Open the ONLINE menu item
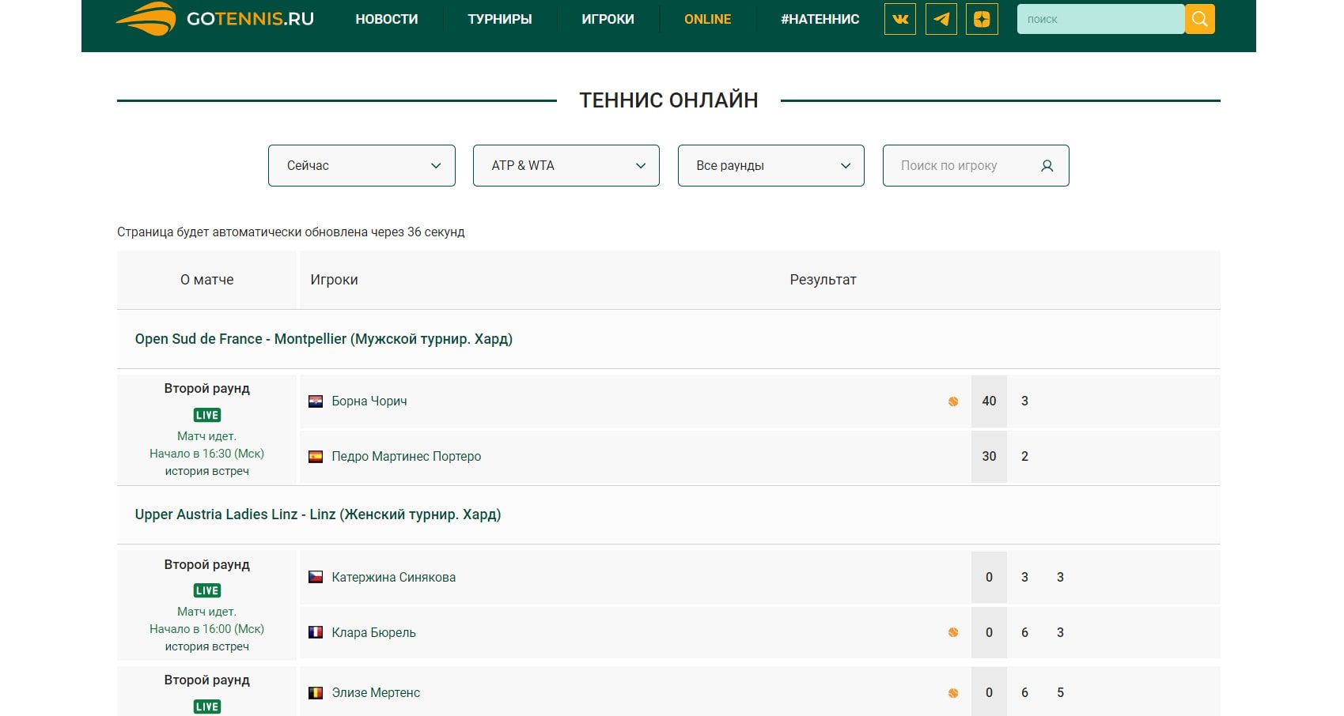This screenshot has width=1344, height=716. [x=707, y=19]
